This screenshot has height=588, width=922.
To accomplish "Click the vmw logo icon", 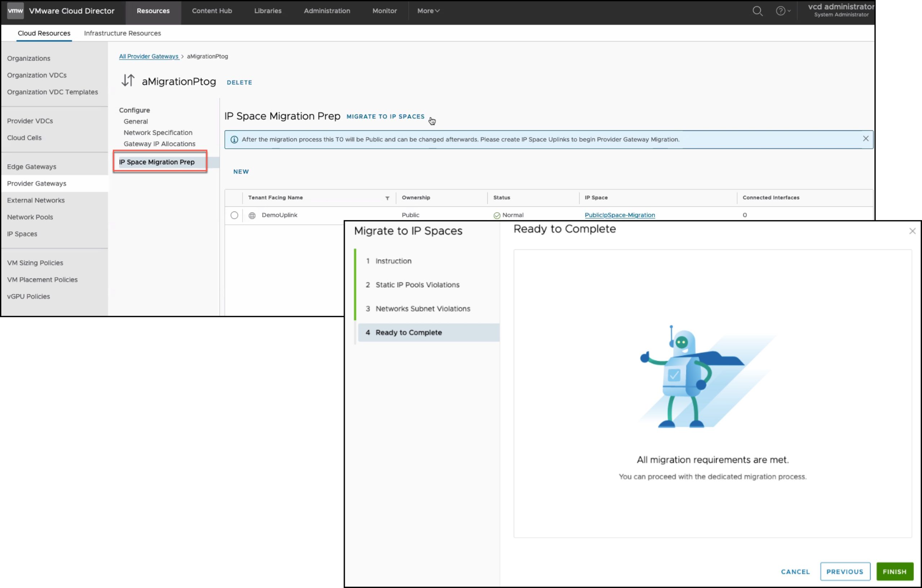I will pyautogui.click(x=15, y=11).
